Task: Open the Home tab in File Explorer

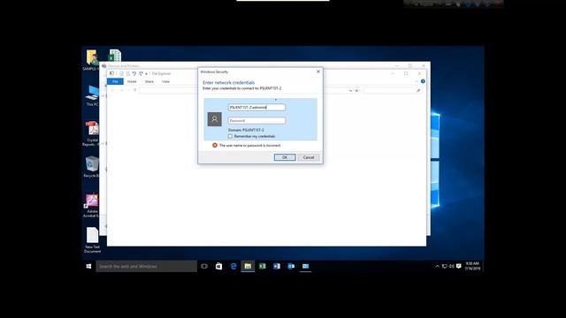Action: pos(132,82)
